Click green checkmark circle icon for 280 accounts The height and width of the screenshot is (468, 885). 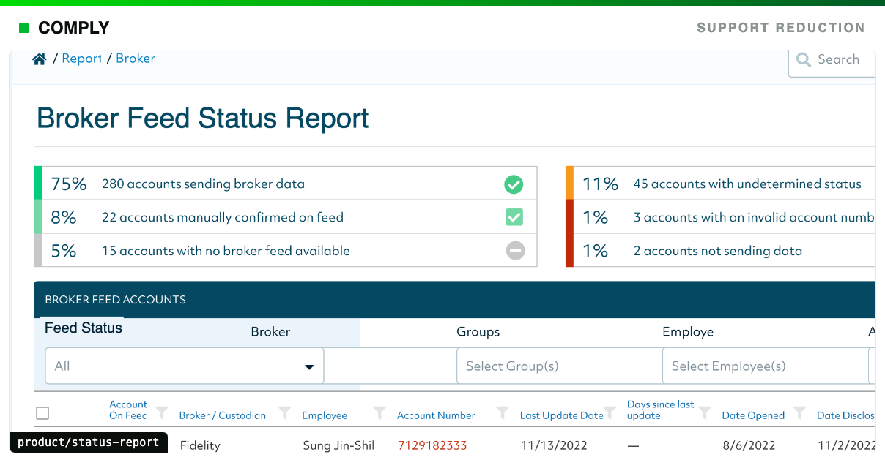(x=514, y=184)
